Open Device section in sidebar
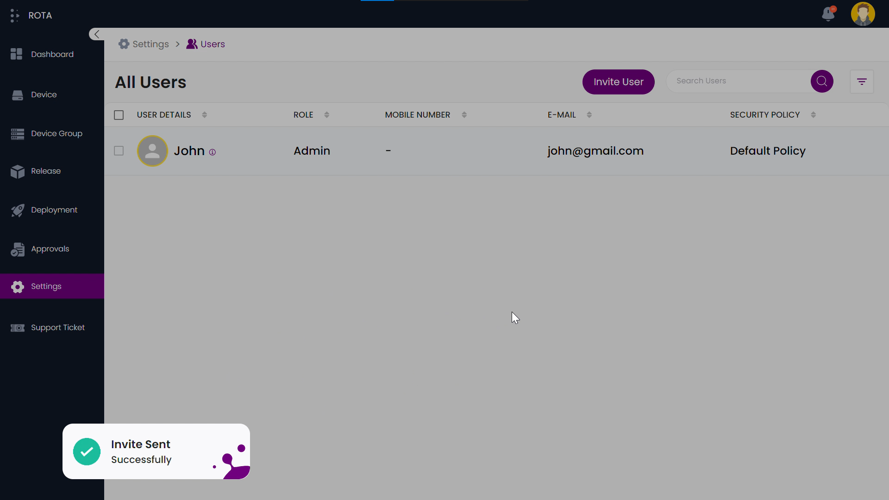 pos(44,94)
